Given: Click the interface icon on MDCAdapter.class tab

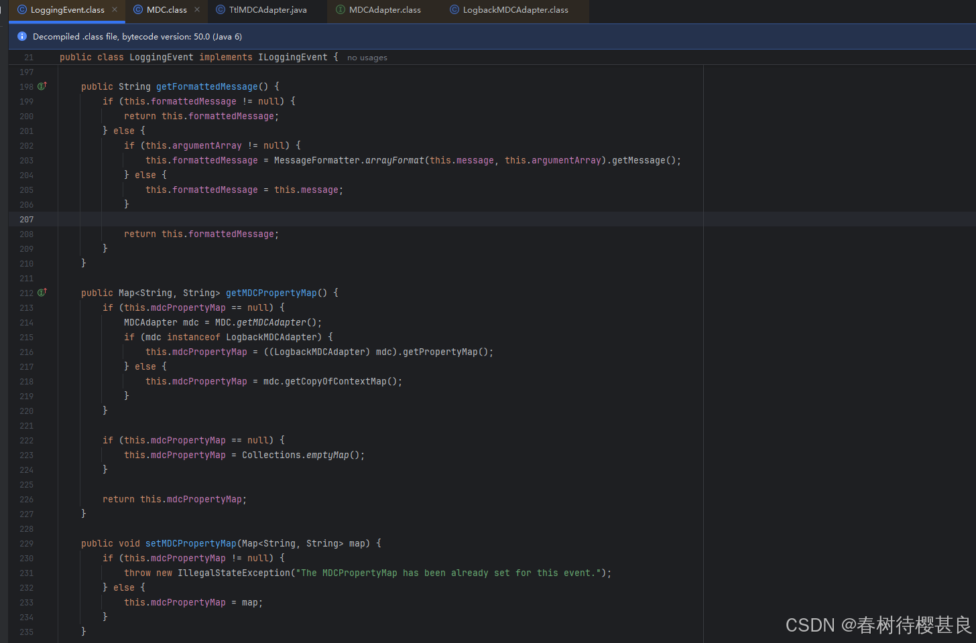Looking at the screenshot, I should click(341, 10).
